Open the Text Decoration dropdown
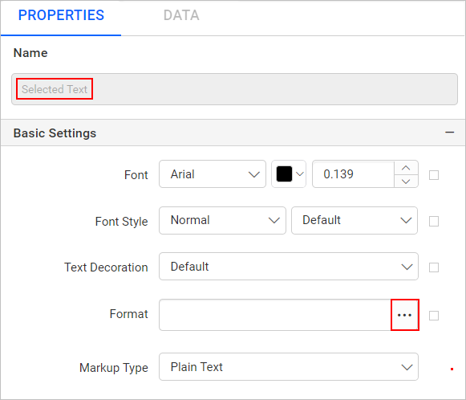 289,267
